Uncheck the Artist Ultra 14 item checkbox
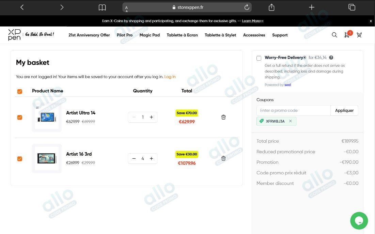The image size is (375, 234). (x=20, y=117)
